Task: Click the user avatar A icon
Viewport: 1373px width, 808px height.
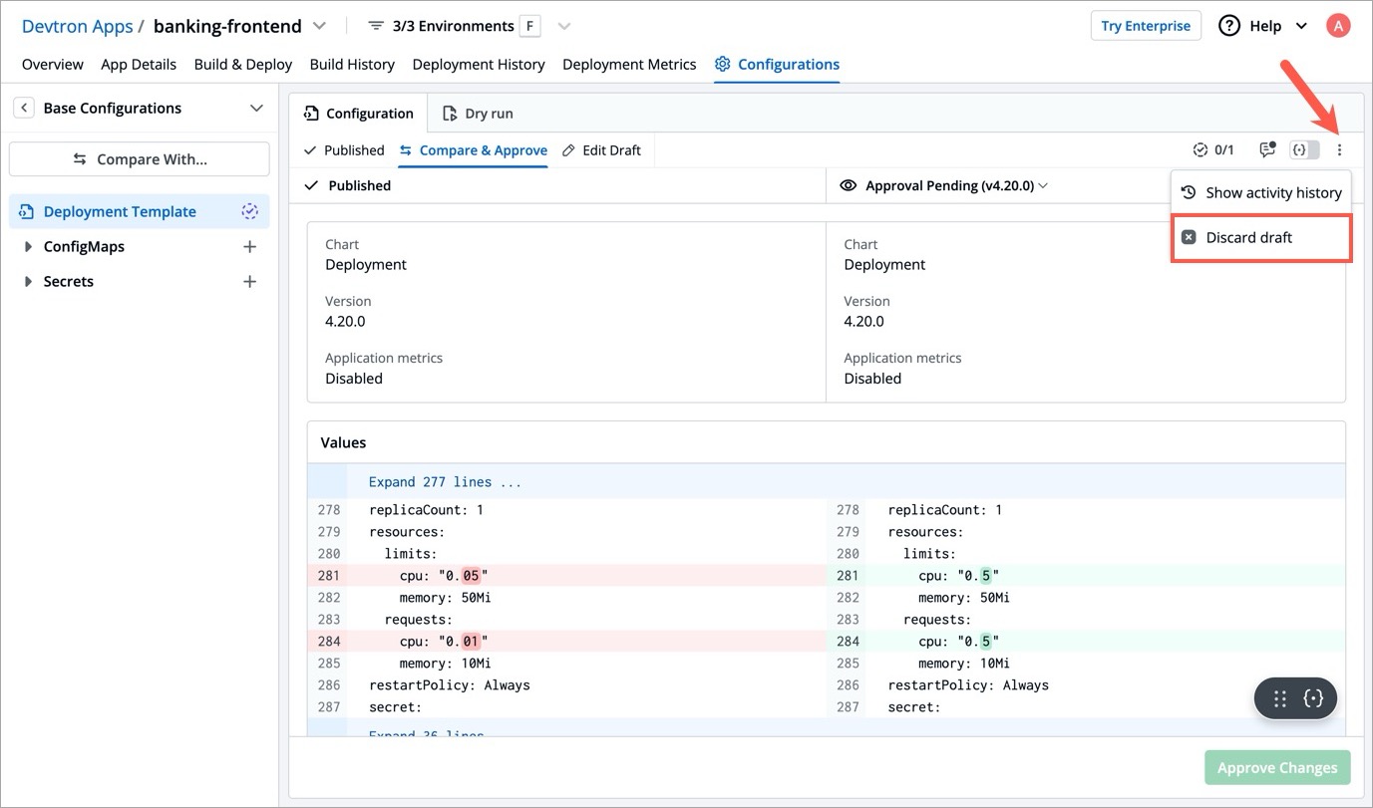Action: click(x=1337, y=26)
